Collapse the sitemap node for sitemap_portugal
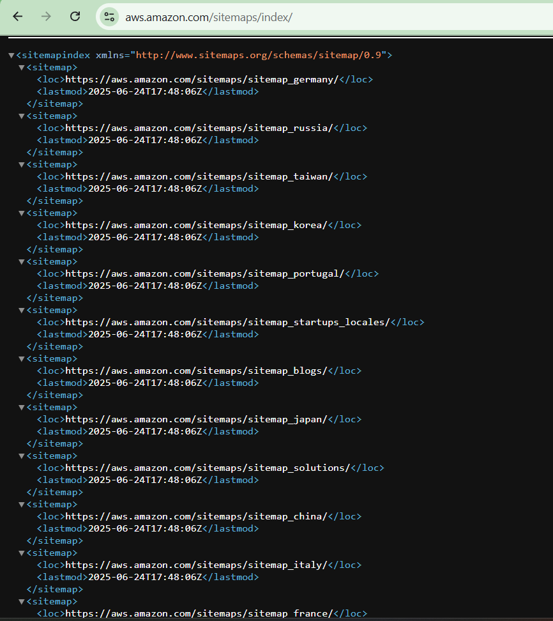 [22, 262]
